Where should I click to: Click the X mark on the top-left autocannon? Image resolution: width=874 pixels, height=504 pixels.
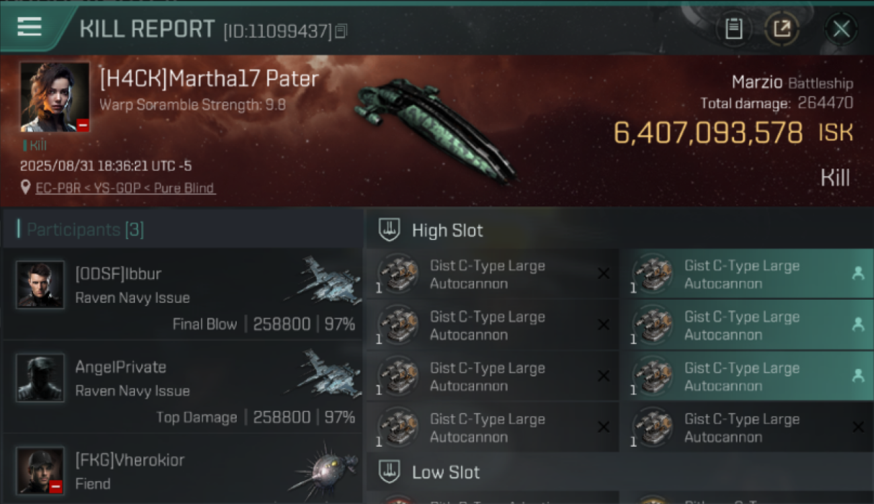[x=603, y=274]
